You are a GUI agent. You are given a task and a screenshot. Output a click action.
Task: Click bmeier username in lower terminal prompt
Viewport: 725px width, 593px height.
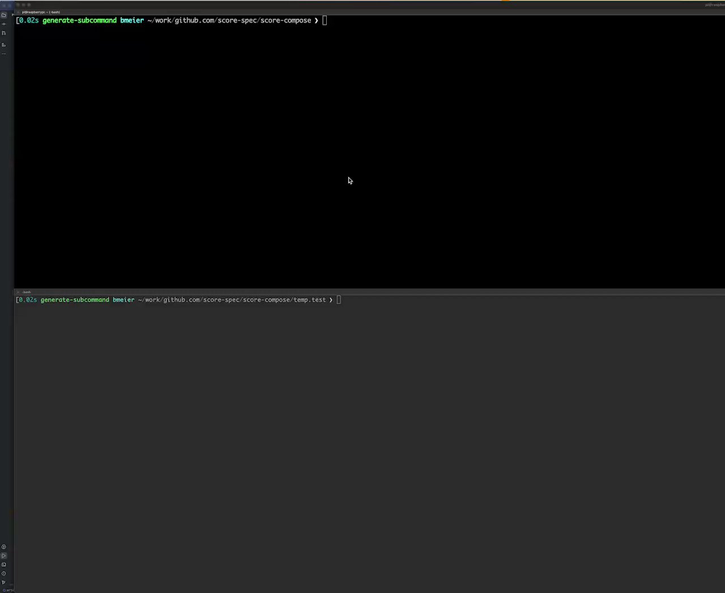click(123, 300)
